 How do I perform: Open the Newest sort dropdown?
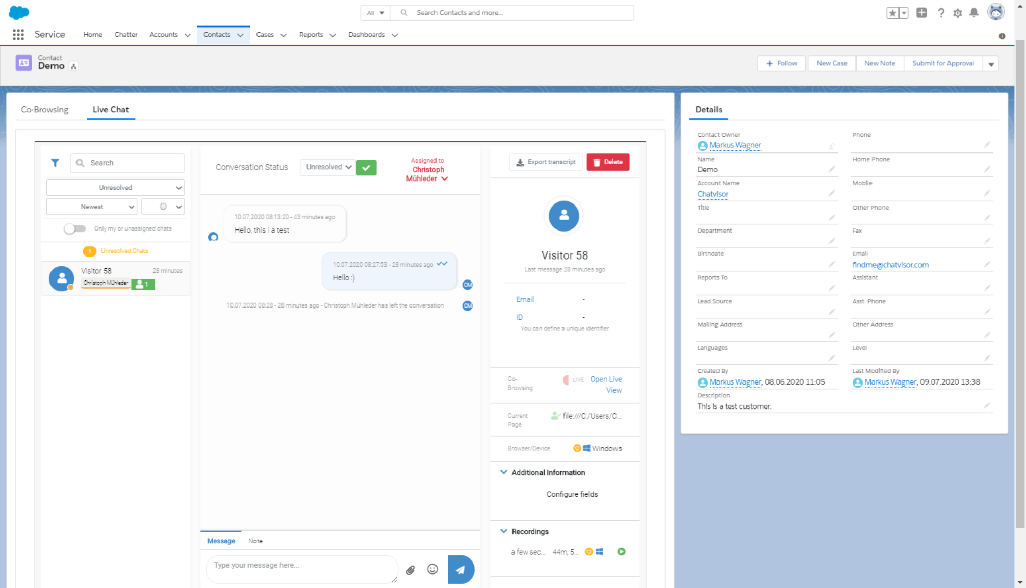[x=92, y=207]
